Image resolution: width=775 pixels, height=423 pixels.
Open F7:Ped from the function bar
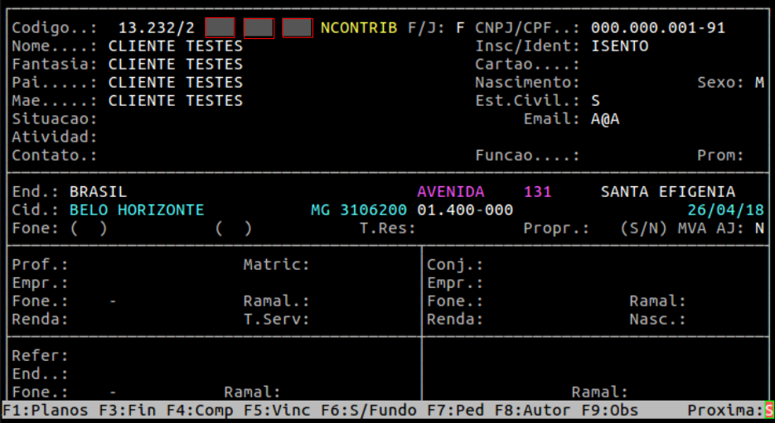[455, 410]
